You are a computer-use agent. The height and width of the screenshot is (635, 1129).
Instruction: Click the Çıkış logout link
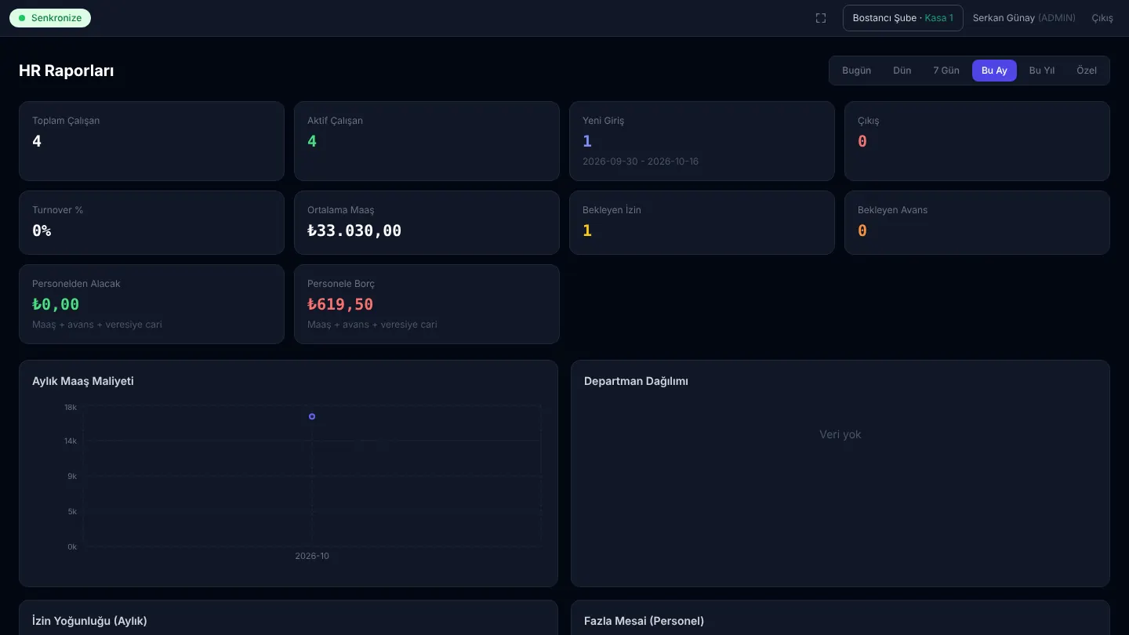tap(1102, 18)
